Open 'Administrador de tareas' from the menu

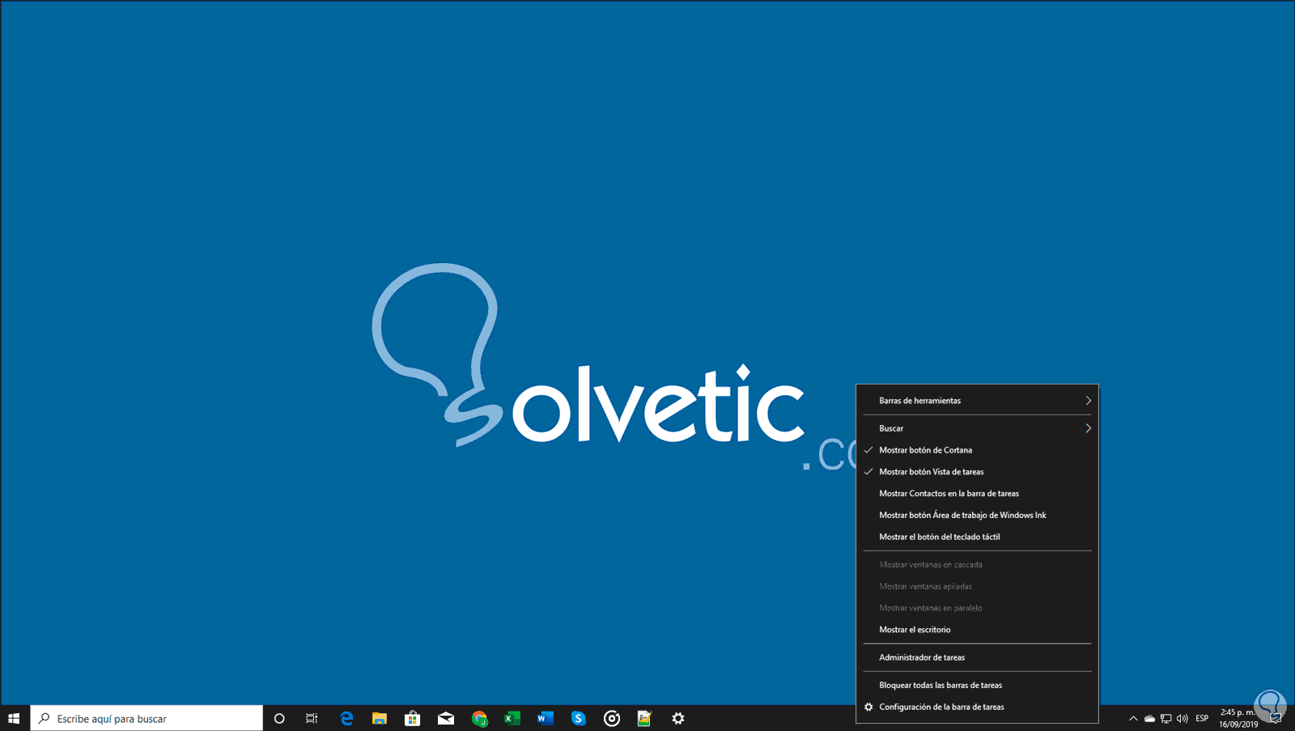[x=977, y=657]
